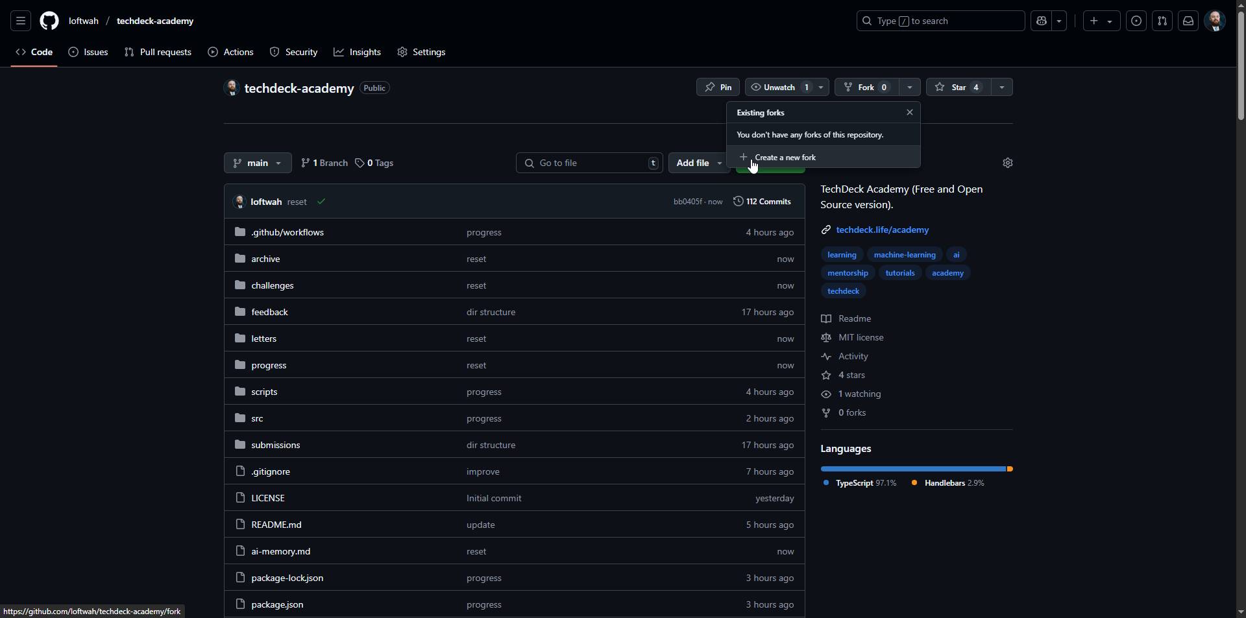Open the LICENSE file
Screen dimensions: 1246x618
click(x=268, y=498)
